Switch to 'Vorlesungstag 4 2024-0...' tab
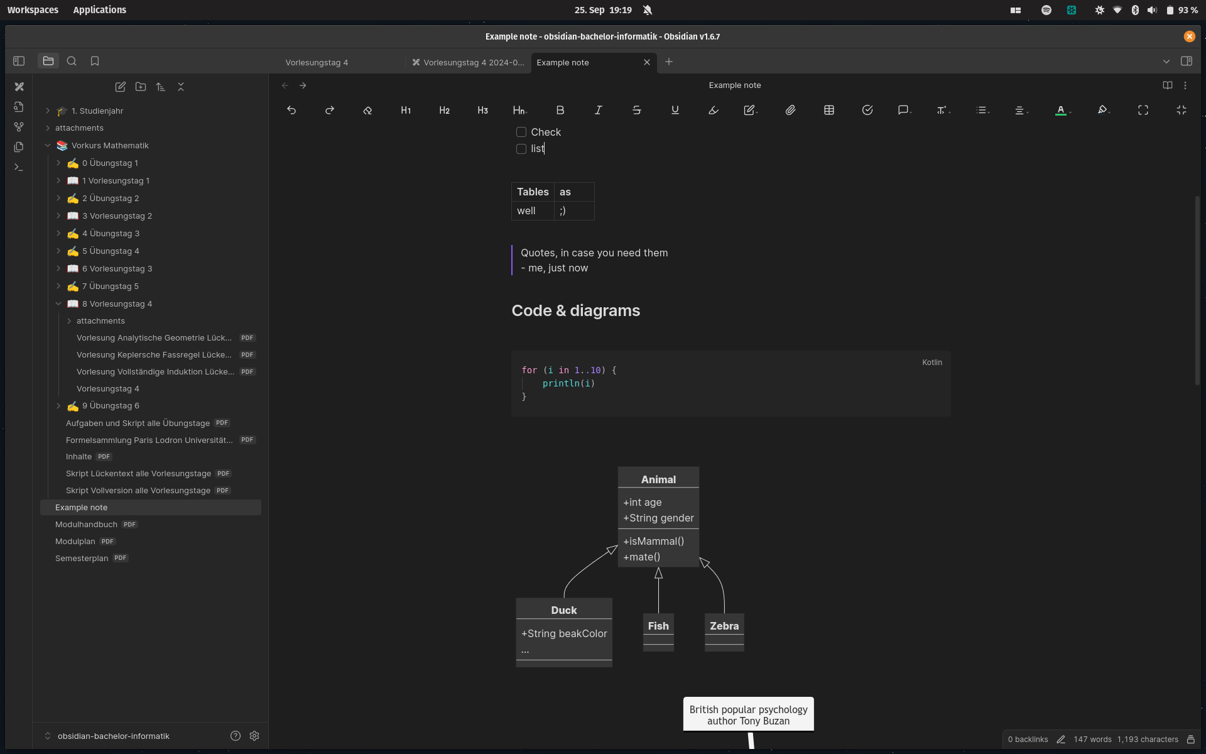Image resolution: width=1206 pixels, height=754 pixels. pyautogui.click(x=468, y=62)
